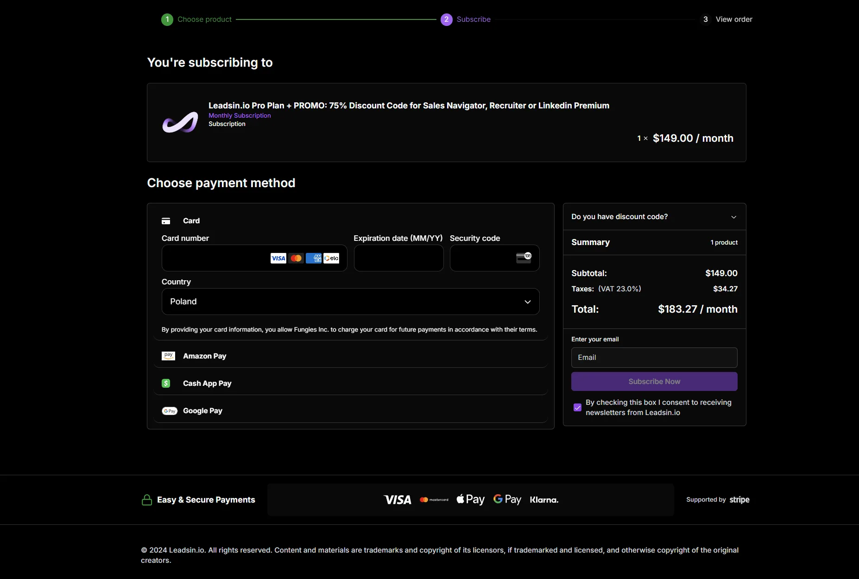Click the green Cash App Pay icon
The image size is (859, 579).
[166, 383]
